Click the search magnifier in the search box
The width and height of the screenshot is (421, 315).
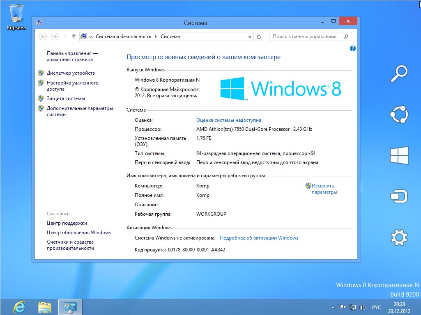pos(346,37)
